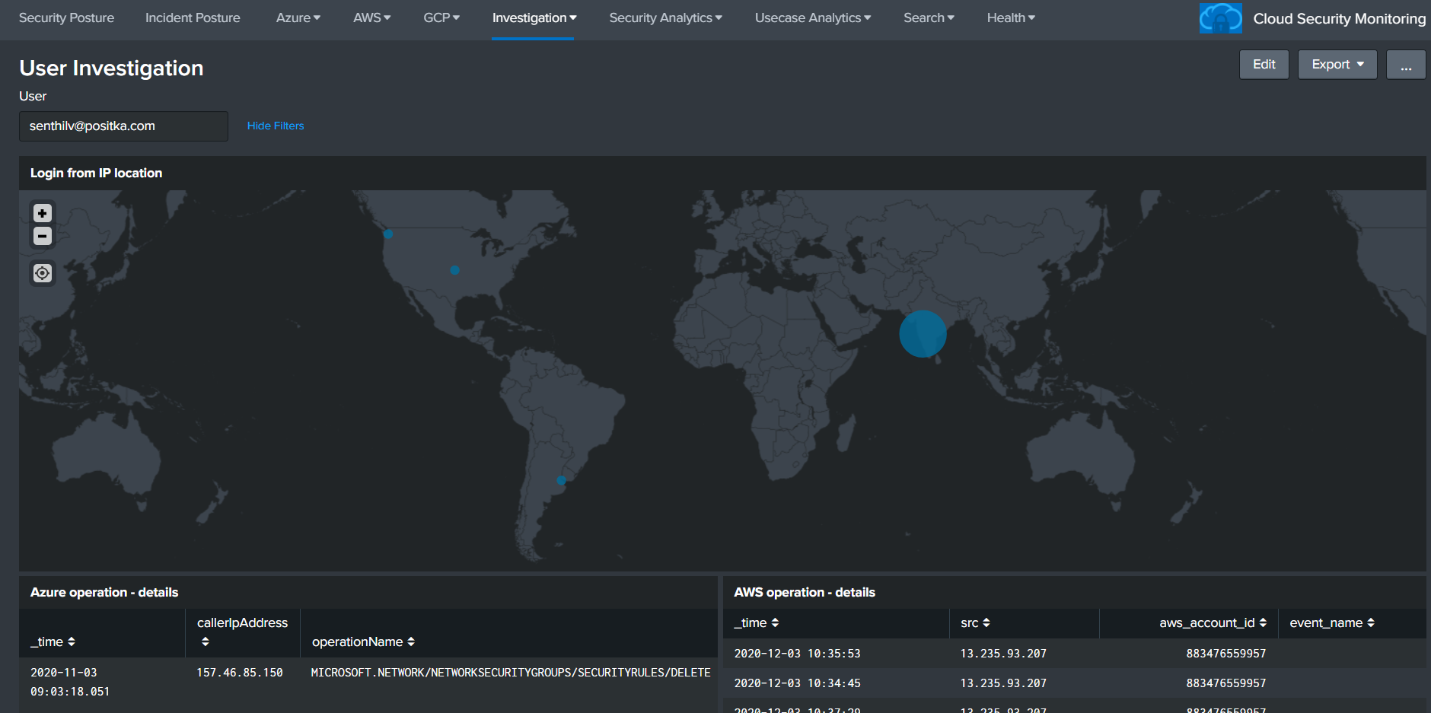Sort AWS table by event_name
This screenshot has height=713, width=1431.
click(1332, 622)
